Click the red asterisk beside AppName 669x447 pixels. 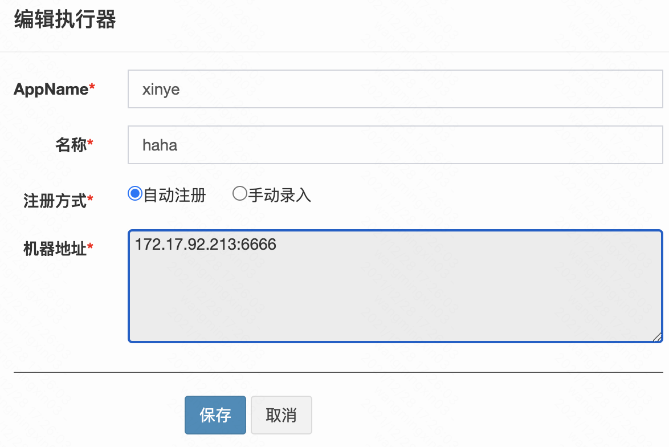92,88
